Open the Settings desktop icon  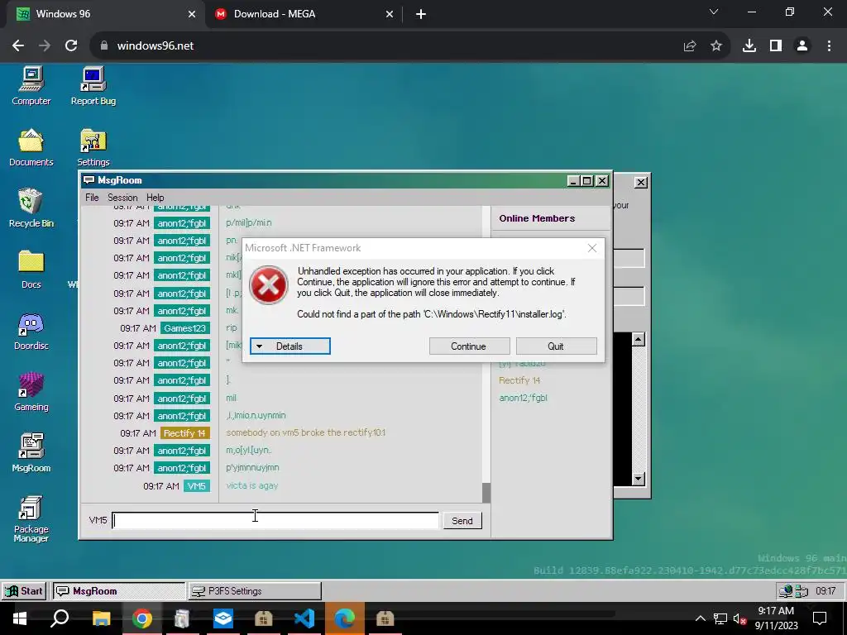click(x=93, y=148)
